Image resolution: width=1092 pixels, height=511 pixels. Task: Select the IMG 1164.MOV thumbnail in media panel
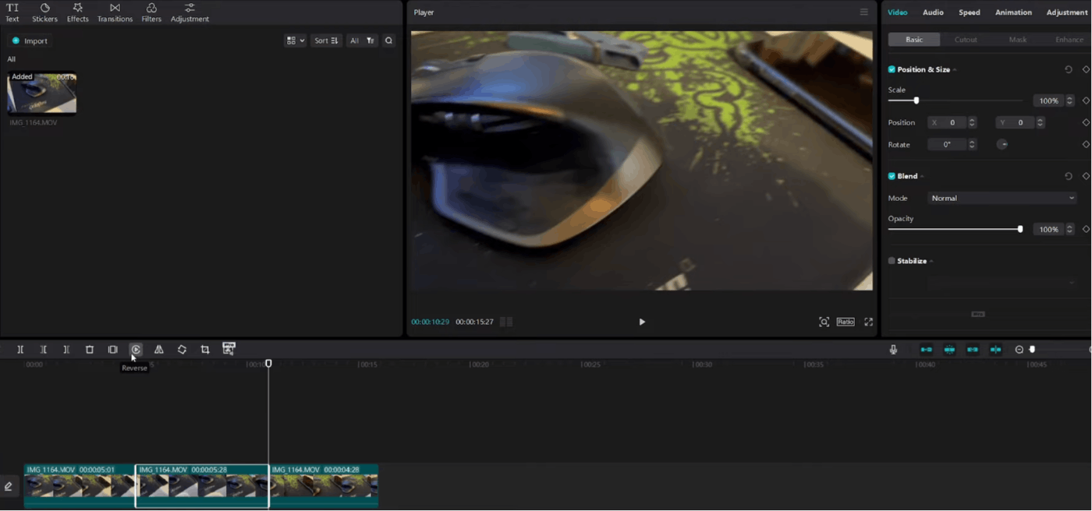[41, 91]
